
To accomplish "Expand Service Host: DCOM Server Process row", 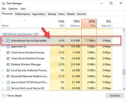I will (3, 82).
